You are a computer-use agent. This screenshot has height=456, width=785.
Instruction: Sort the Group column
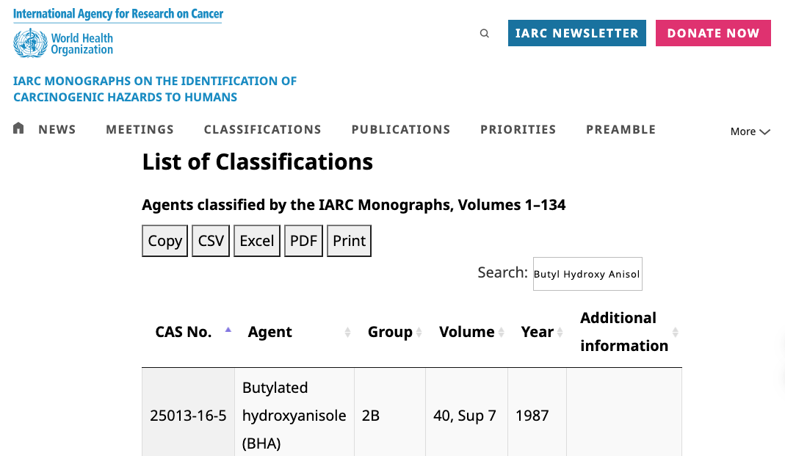419,333
